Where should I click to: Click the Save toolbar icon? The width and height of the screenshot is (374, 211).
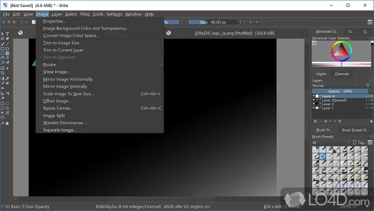14,22
